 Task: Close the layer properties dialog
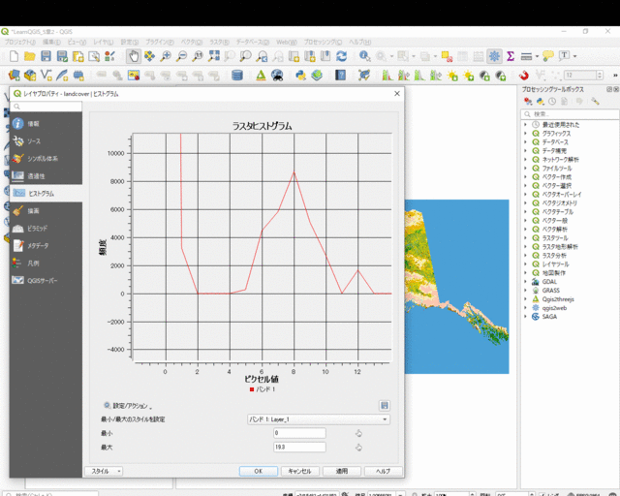397,93
